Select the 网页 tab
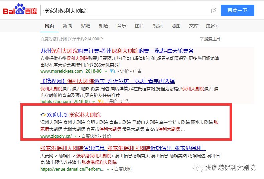This screenshot has height=179, width=264. [x=49, y=26]
